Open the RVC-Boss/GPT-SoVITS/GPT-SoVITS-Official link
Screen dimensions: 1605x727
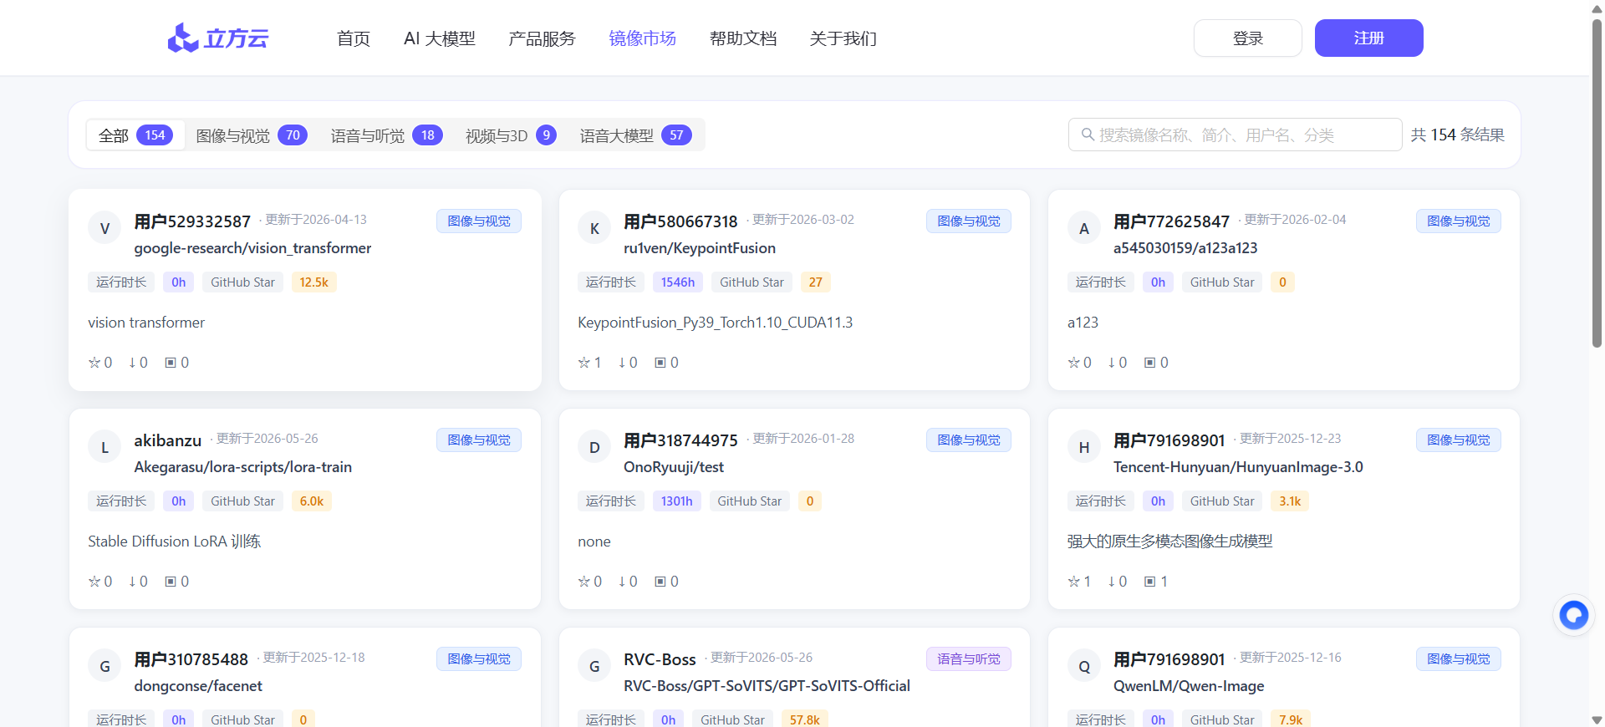click(767, 686)
